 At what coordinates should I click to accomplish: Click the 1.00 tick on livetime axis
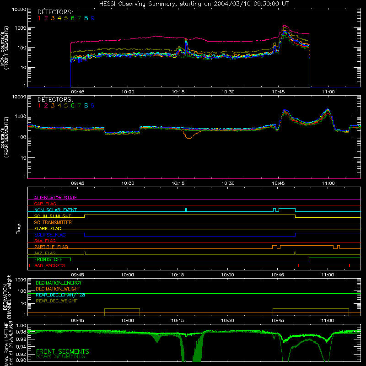point(21,325)
